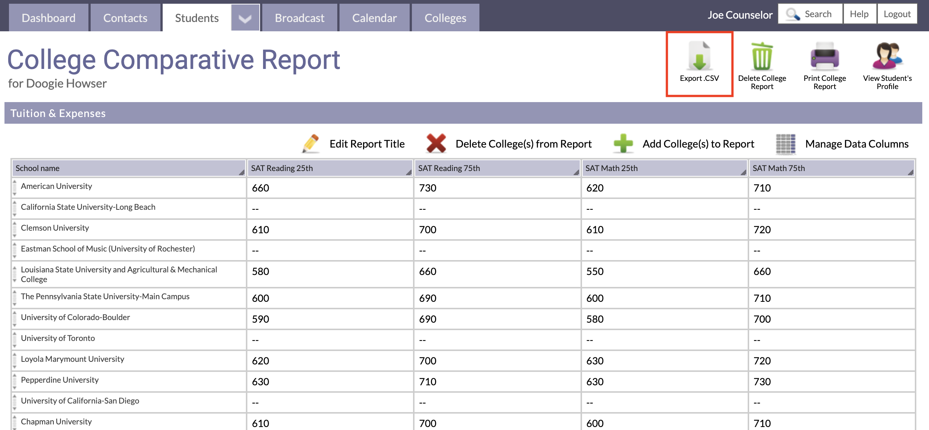Open View Student's Profile icon
The width and height of the screenshot is (929, 430).
tap(887, 56)
